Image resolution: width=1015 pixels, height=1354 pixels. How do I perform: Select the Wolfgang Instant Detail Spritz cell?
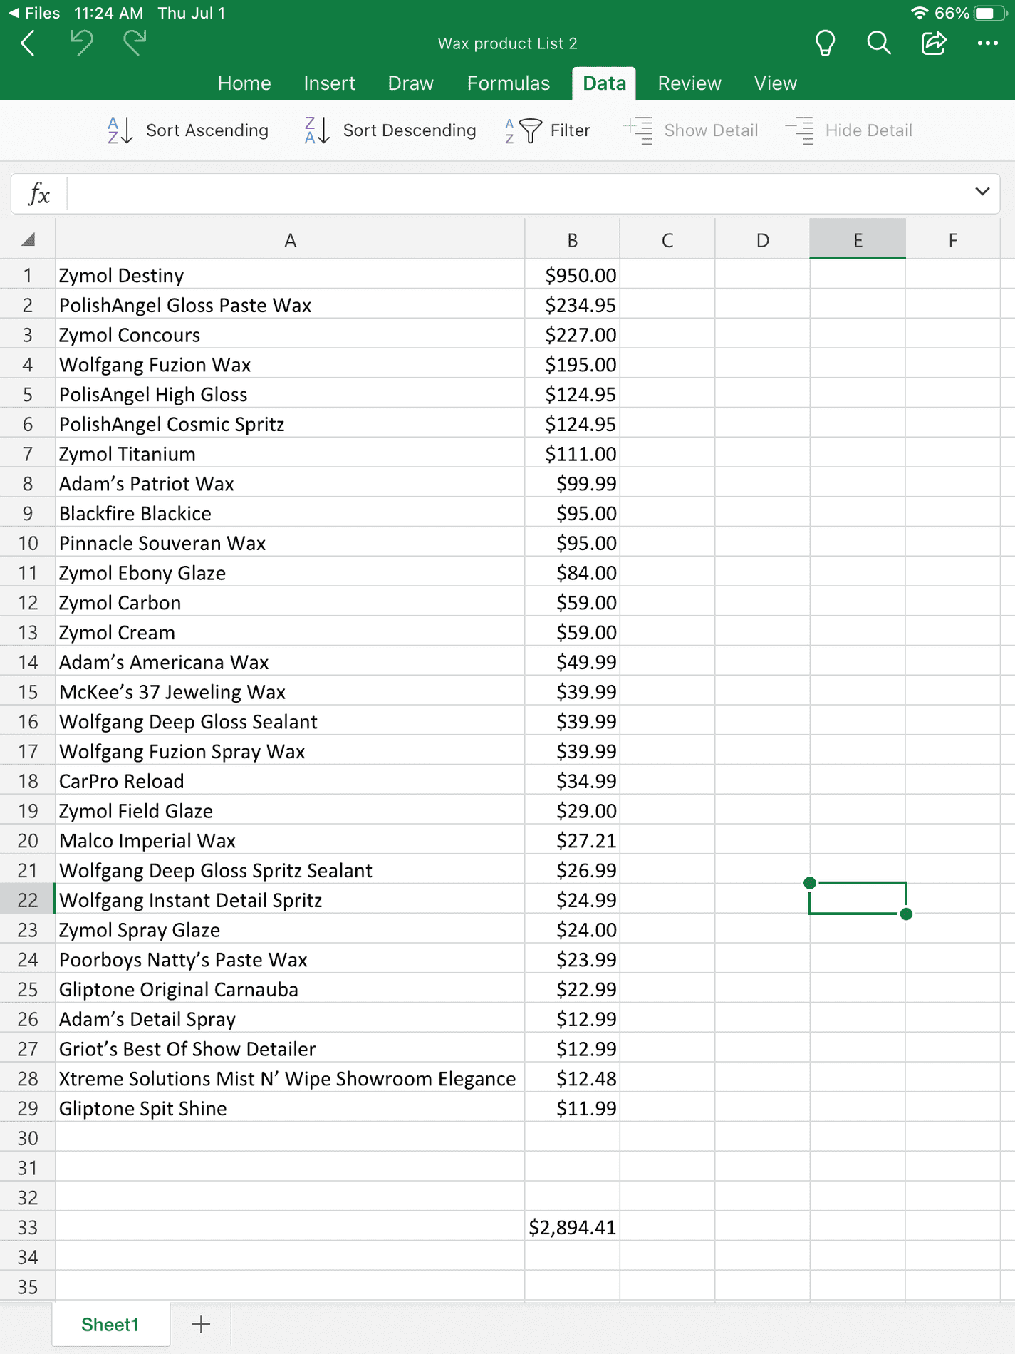pos(290,899)
